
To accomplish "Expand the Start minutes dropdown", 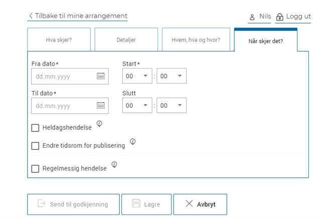I will click(171, 76).
